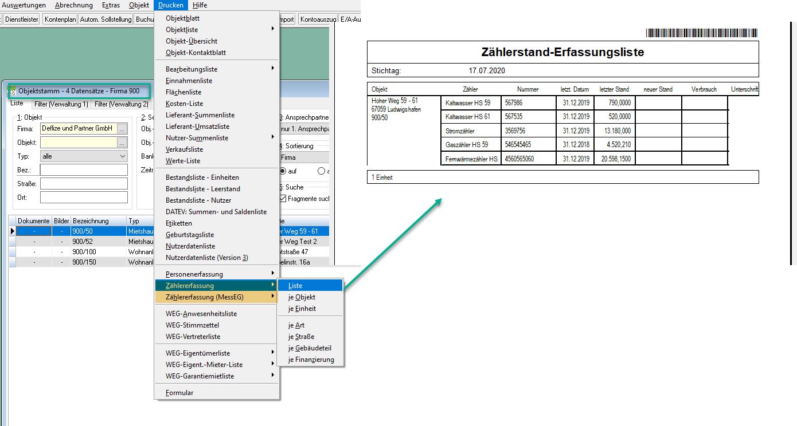Select je Gebäudeteil submenu entry
Viewport: 797px width, 426px height.
pos(310,348)
